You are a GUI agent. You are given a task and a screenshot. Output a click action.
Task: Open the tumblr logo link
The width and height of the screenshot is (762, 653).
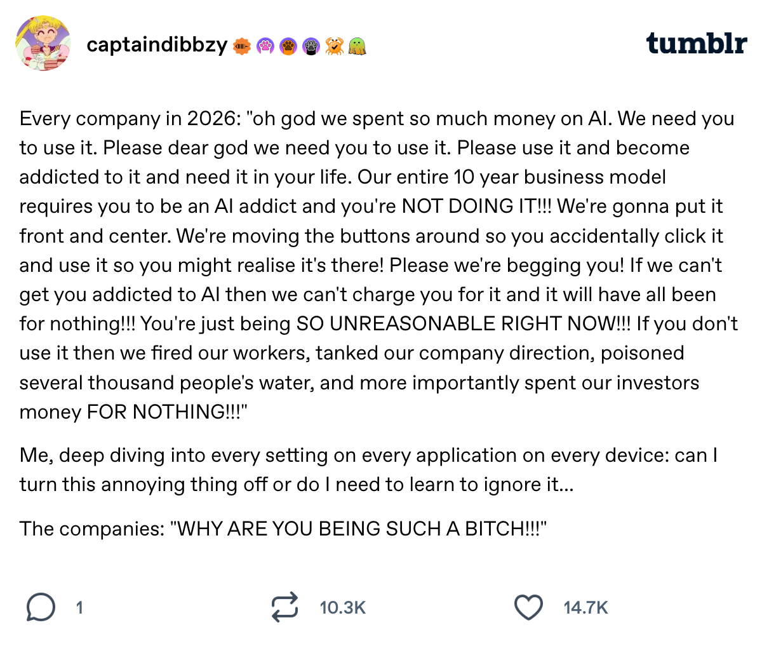coord(697,43)
